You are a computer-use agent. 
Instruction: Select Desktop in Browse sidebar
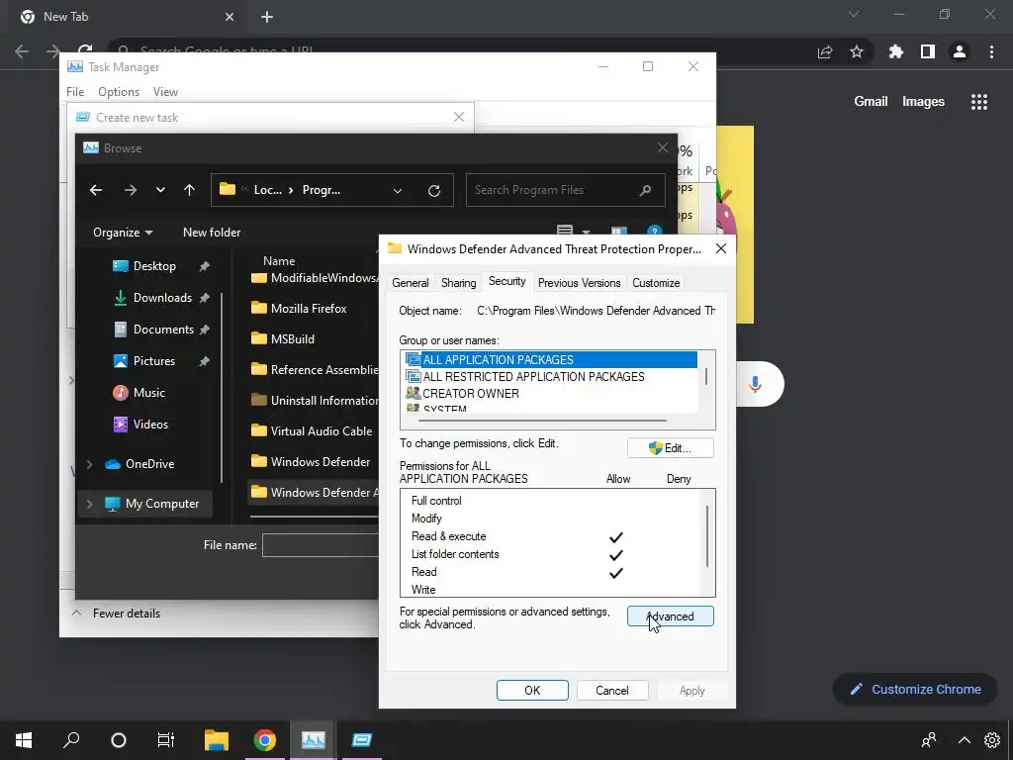pyautogui.click(x=153, y=265)
